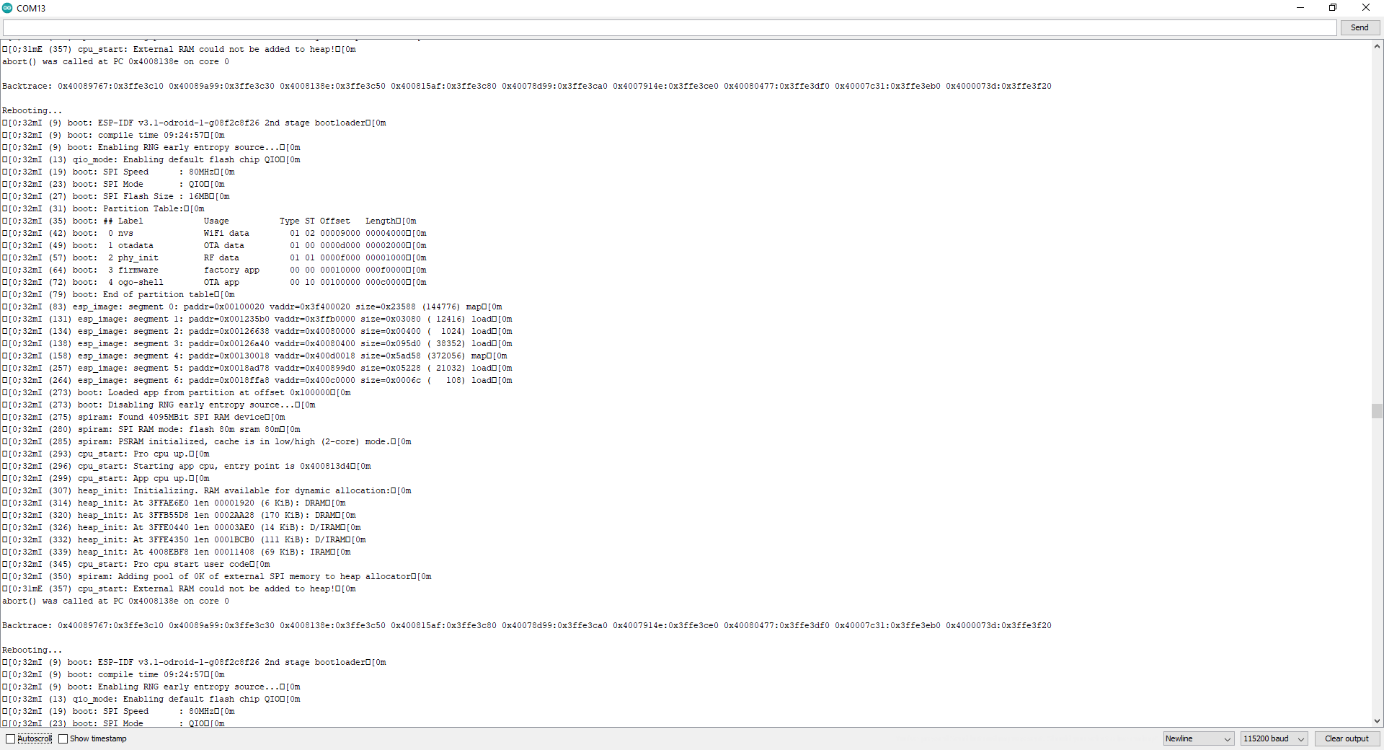Click the first 'Rebooting...' line
Screen dimensions: 1384x750
(x=32, y=110)
